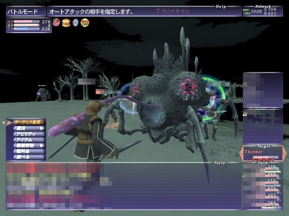The height and width of the screenshot is (216, 289).
Task: Click the pale crystal status effect icon
Action: pyautogui.click(x=76, y=23)
